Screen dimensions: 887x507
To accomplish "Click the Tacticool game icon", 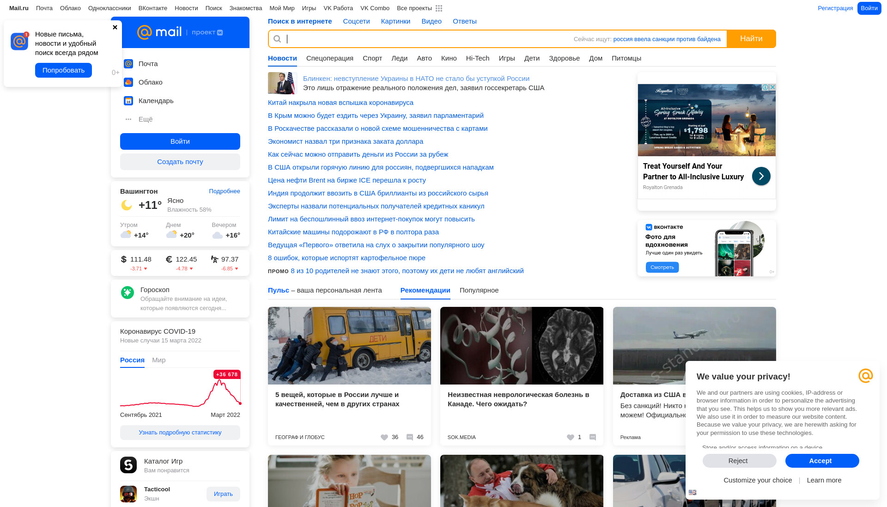I will 128,494.
